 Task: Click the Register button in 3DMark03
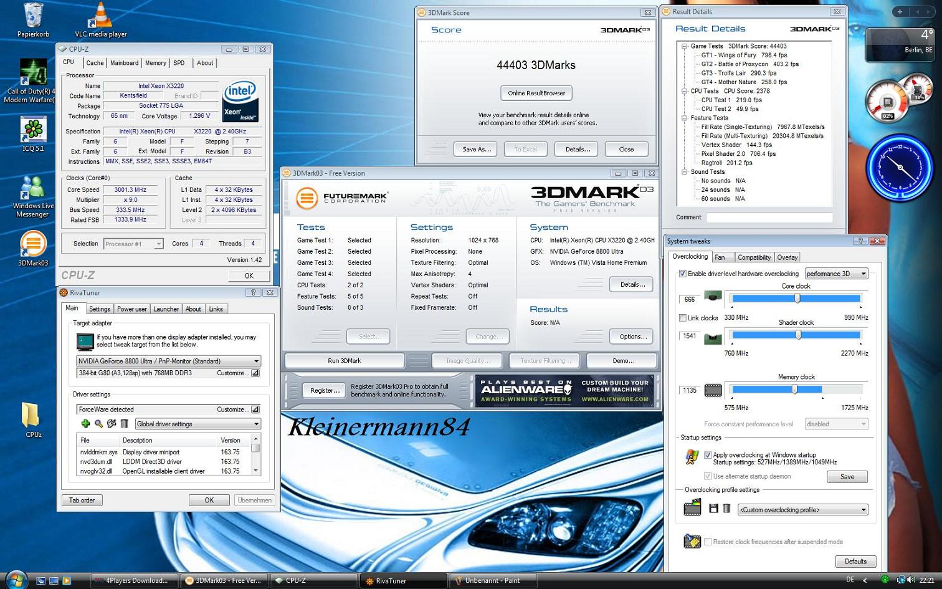pos(325,390)
